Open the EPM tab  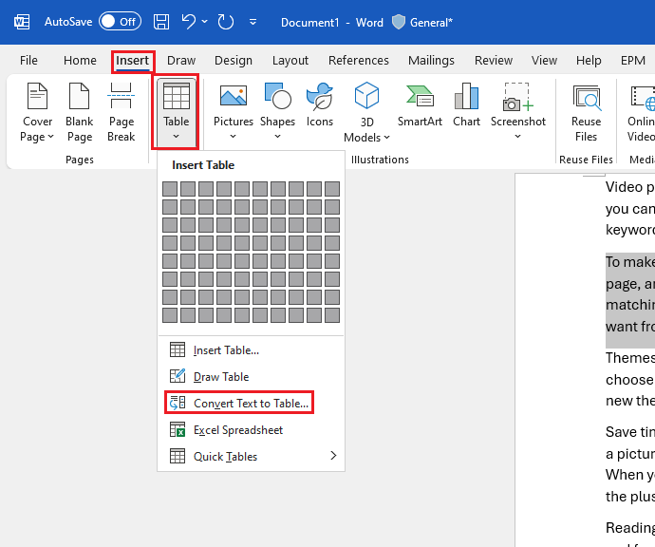(x=633, y=61)
